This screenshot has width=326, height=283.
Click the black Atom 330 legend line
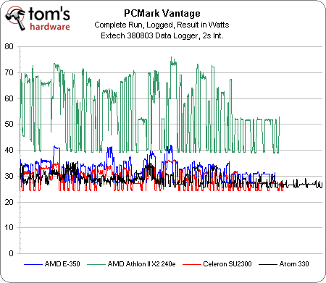[268, 264]
